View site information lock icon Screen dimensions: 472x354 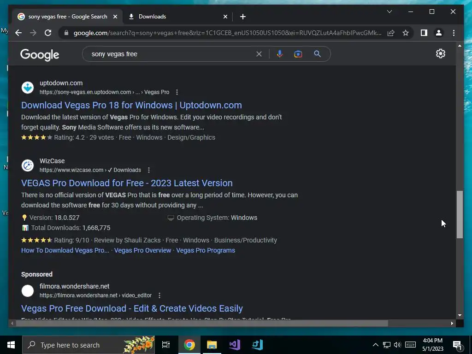[66, 33]
